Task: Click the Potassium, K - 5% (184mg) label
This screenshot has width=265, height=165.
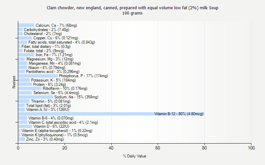Action: click(x=53, y=80)
